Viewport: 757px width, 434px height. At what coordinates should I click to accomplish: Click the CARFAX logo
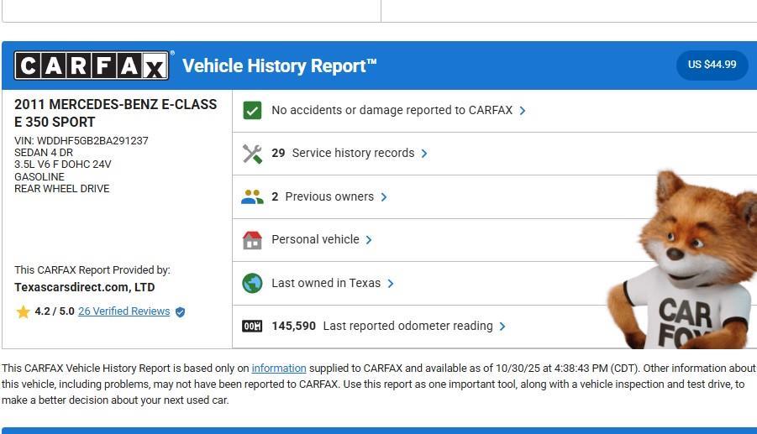click(x=92, y=65)
